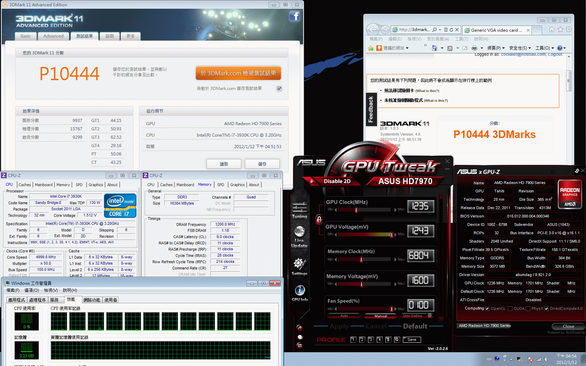Viewport: 586px width, 366px height.
Task: Show hidden tray icons arrow
Action: click(511, 359)
